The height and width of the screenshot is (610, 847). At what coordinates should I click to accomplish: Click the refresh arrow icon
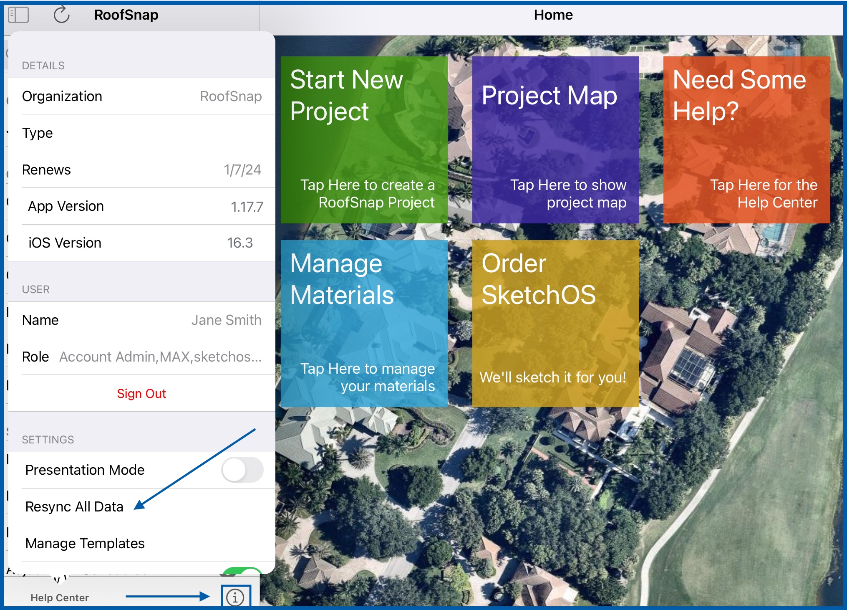(x=61, y=15)
